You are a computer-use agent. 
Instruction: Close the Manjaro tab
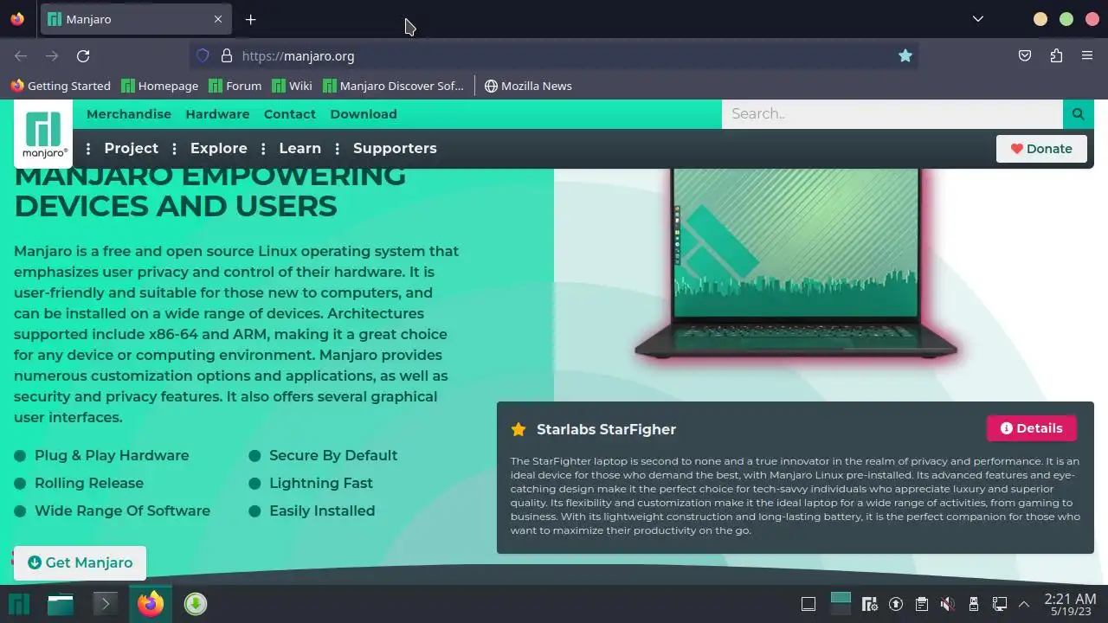tap(218, 19)
